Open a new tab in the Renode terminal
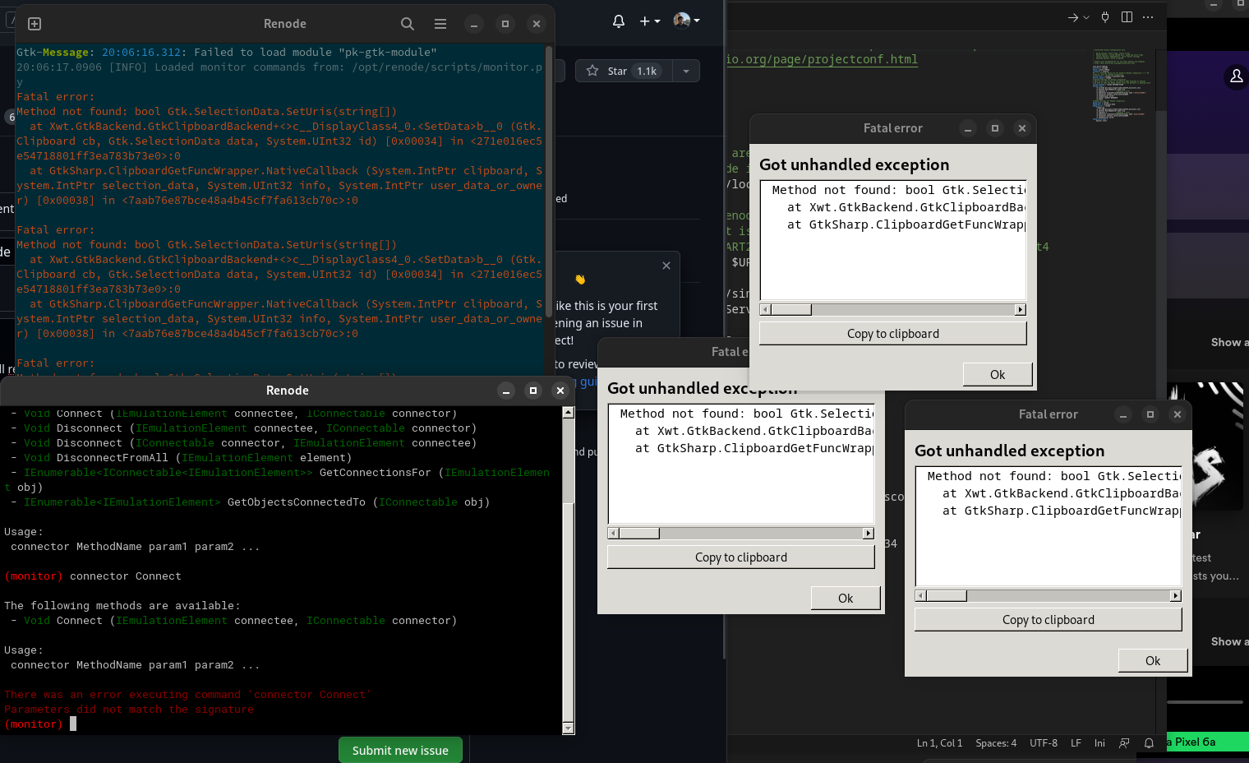1249x763 pixels. [x=35, y=24]
